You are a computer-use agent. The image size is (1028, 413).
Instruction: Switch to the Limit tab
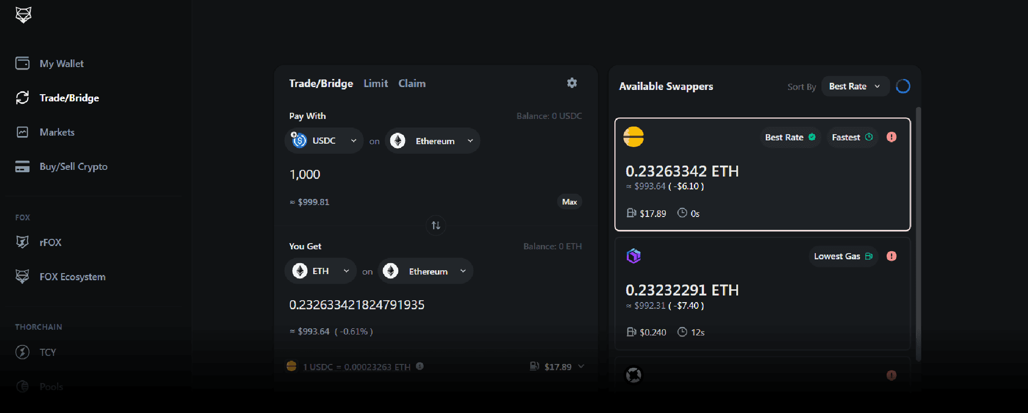[x=376, y=84]
